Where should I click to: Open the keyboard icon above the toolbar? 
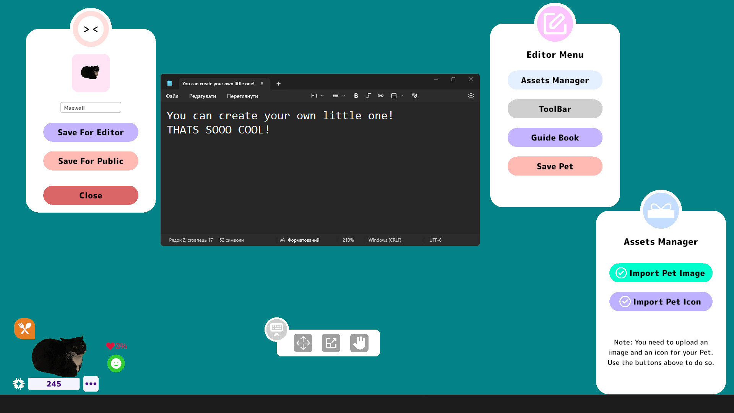click(276, 329)
